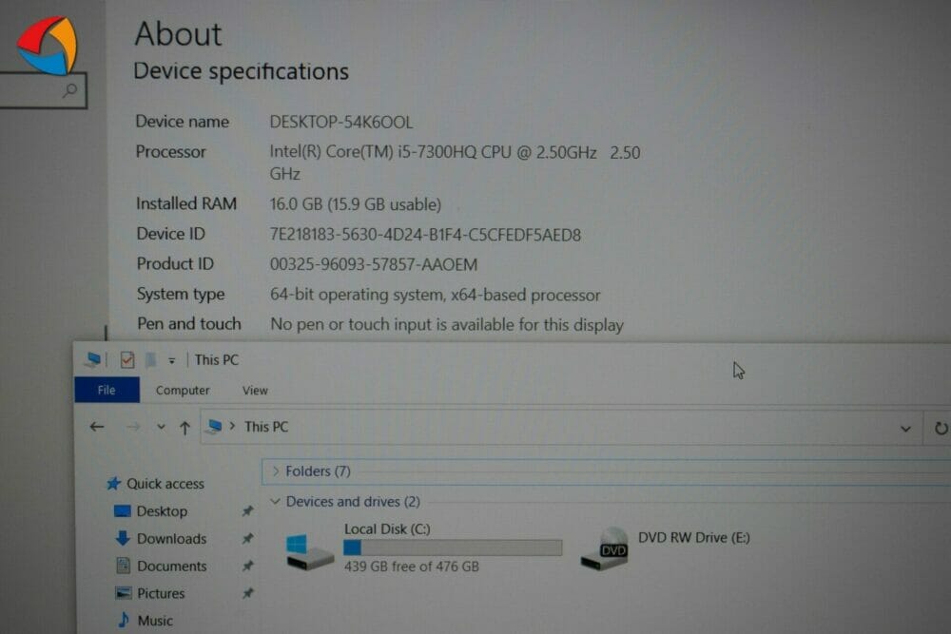Viewport: 951px width, 634px height.
Task: Open the File tab in Explorer
Action: 107,390
